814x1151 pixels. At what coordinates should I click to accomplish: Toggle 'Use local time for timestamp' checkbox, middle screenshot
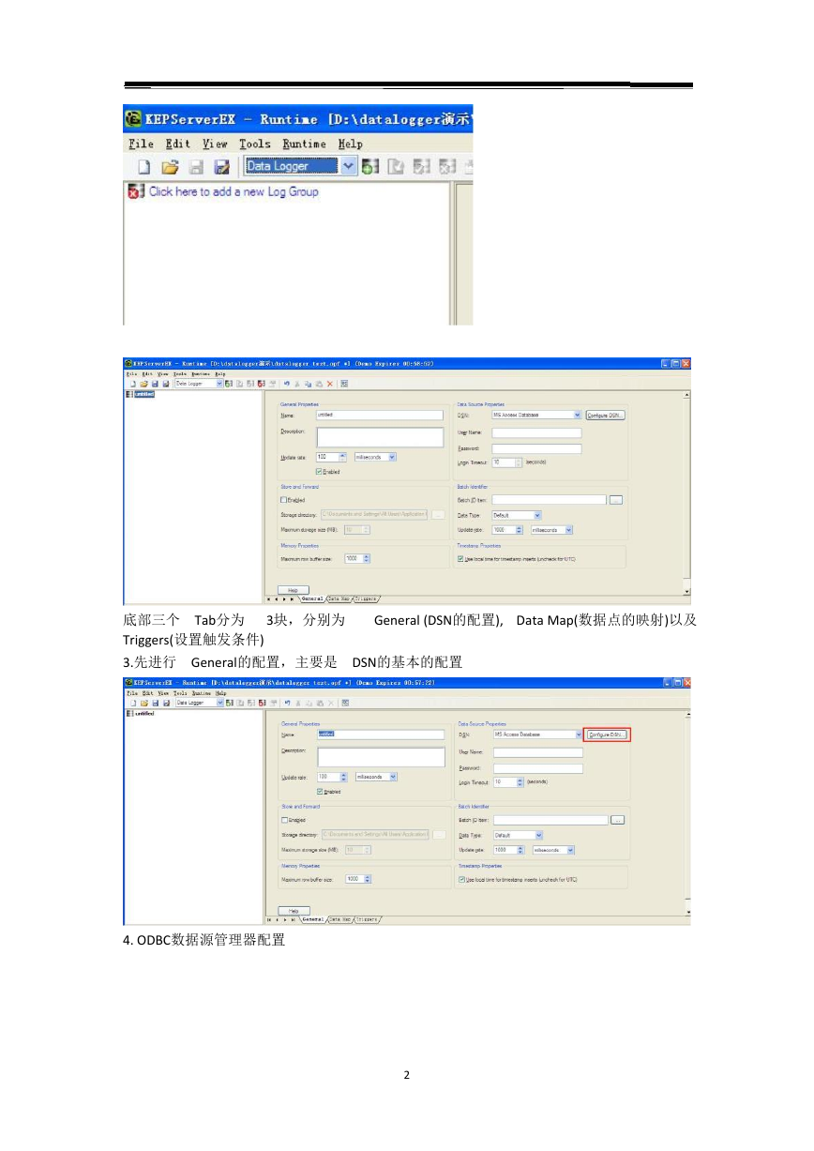coord(460,560)
